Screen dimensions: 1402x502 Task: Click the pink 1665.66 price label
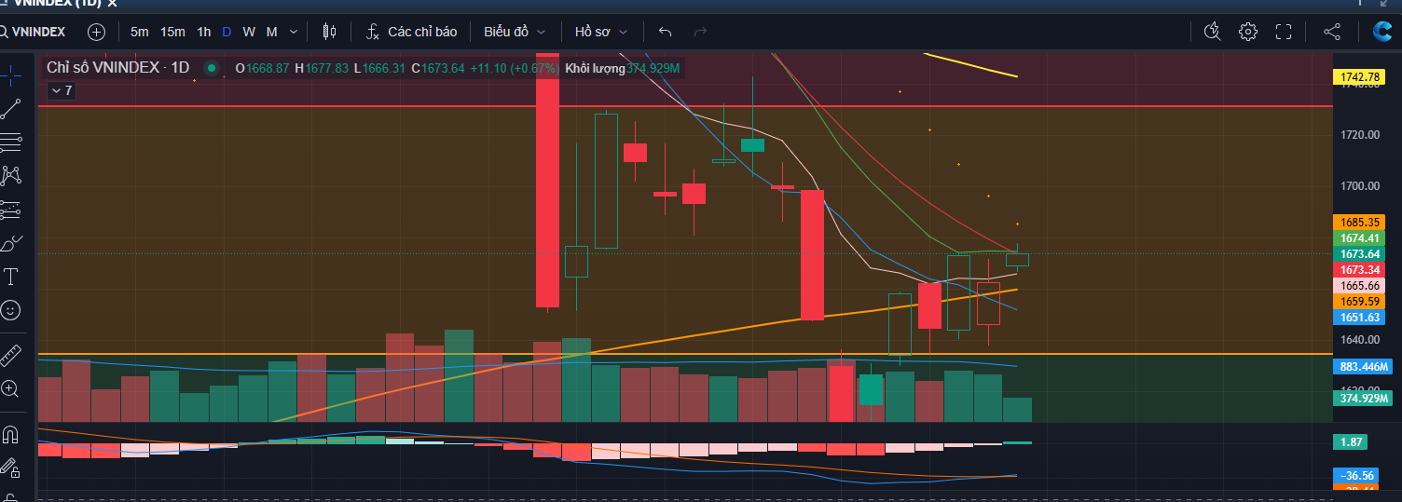pos(1357,286)
